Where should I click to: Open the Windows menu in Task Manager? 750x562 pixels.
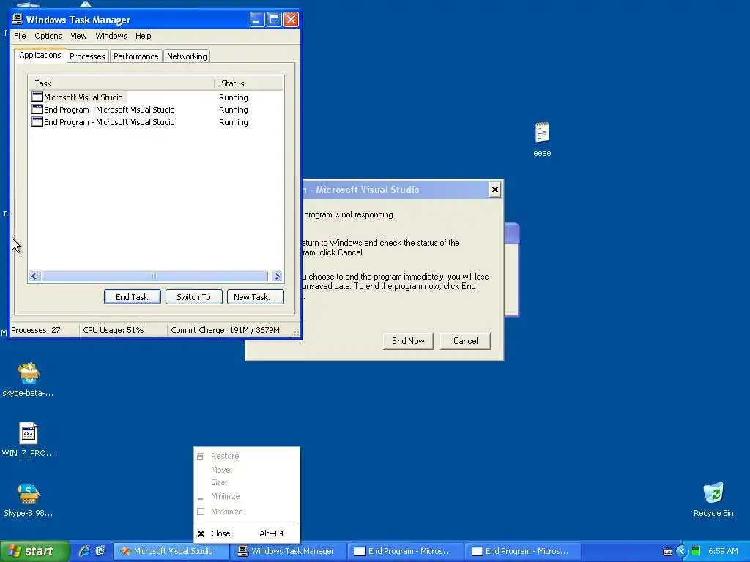point(111,36)
